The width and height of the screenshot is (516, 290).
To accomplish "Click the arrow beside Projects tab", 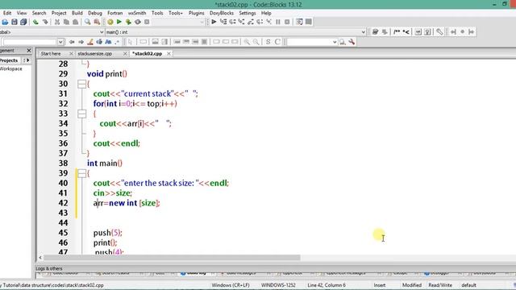I will click(28, 60).
